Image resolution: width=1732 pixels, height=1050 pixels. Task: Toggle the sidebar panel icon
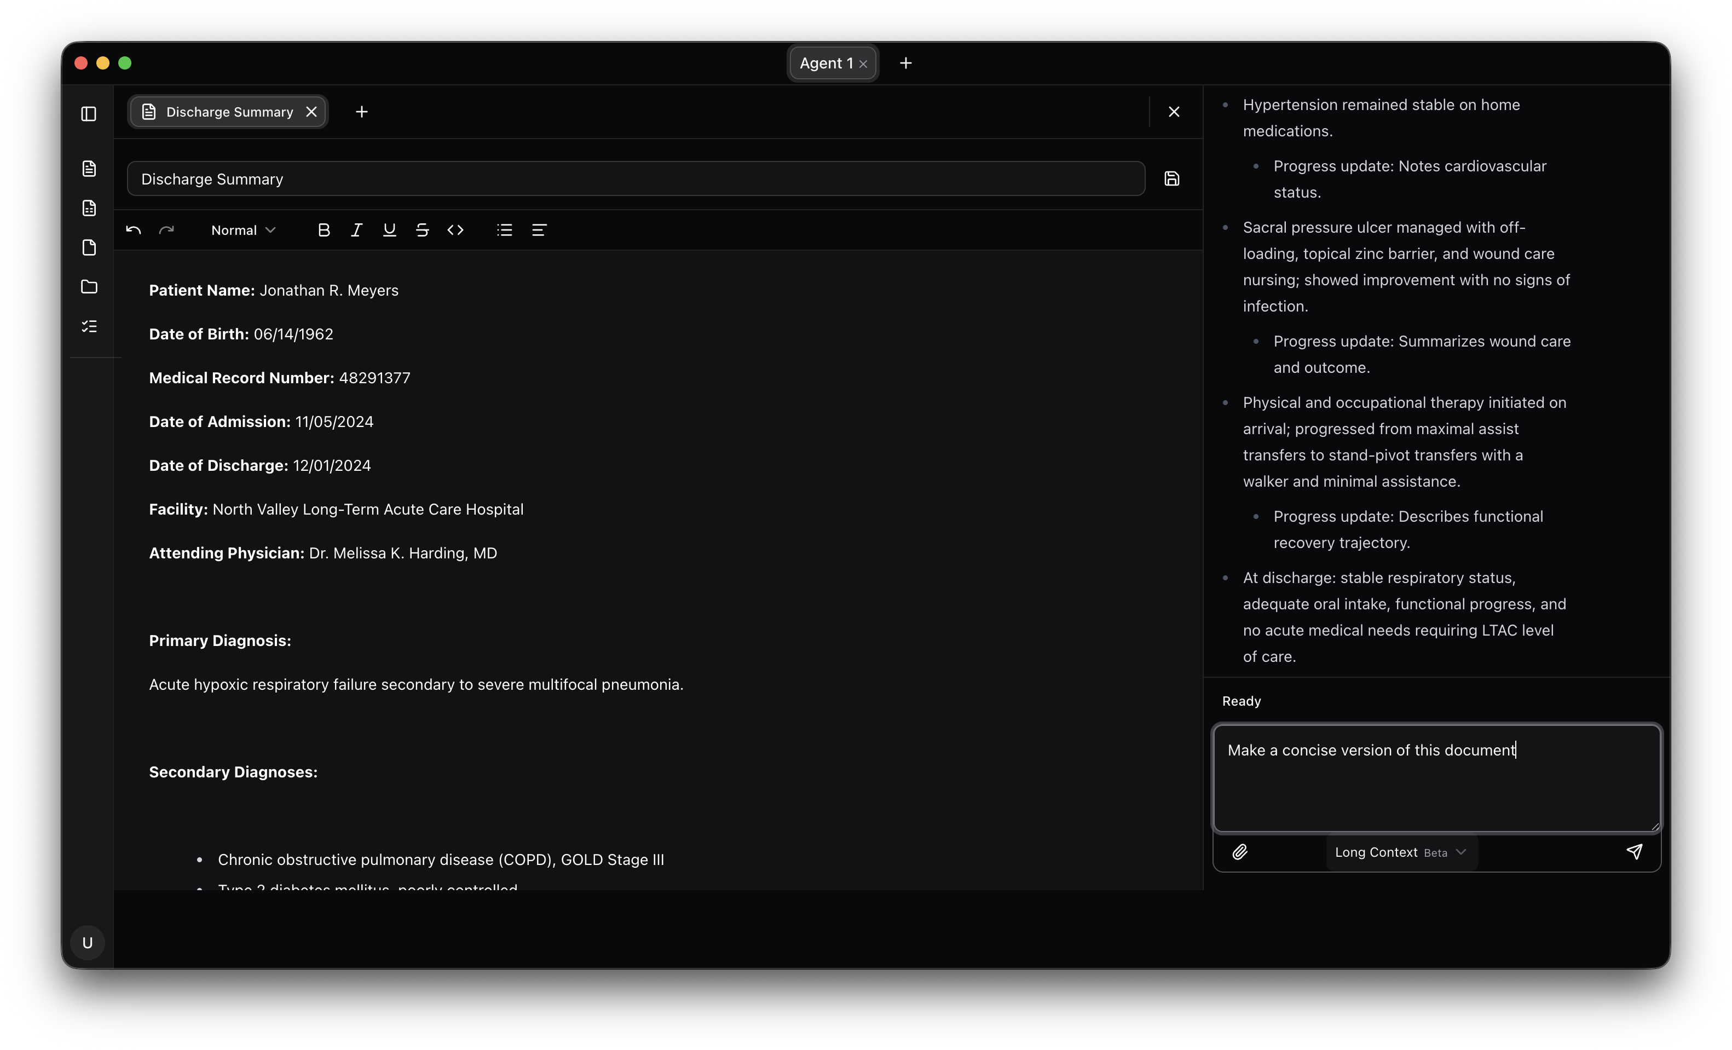(x=89, y=113)
